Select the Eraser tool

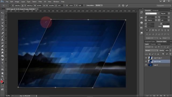2,46
